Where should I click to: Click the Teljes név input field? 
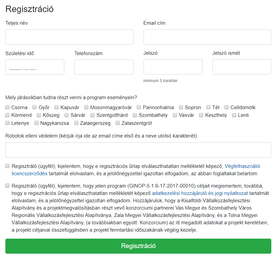(x=69, y=37)
